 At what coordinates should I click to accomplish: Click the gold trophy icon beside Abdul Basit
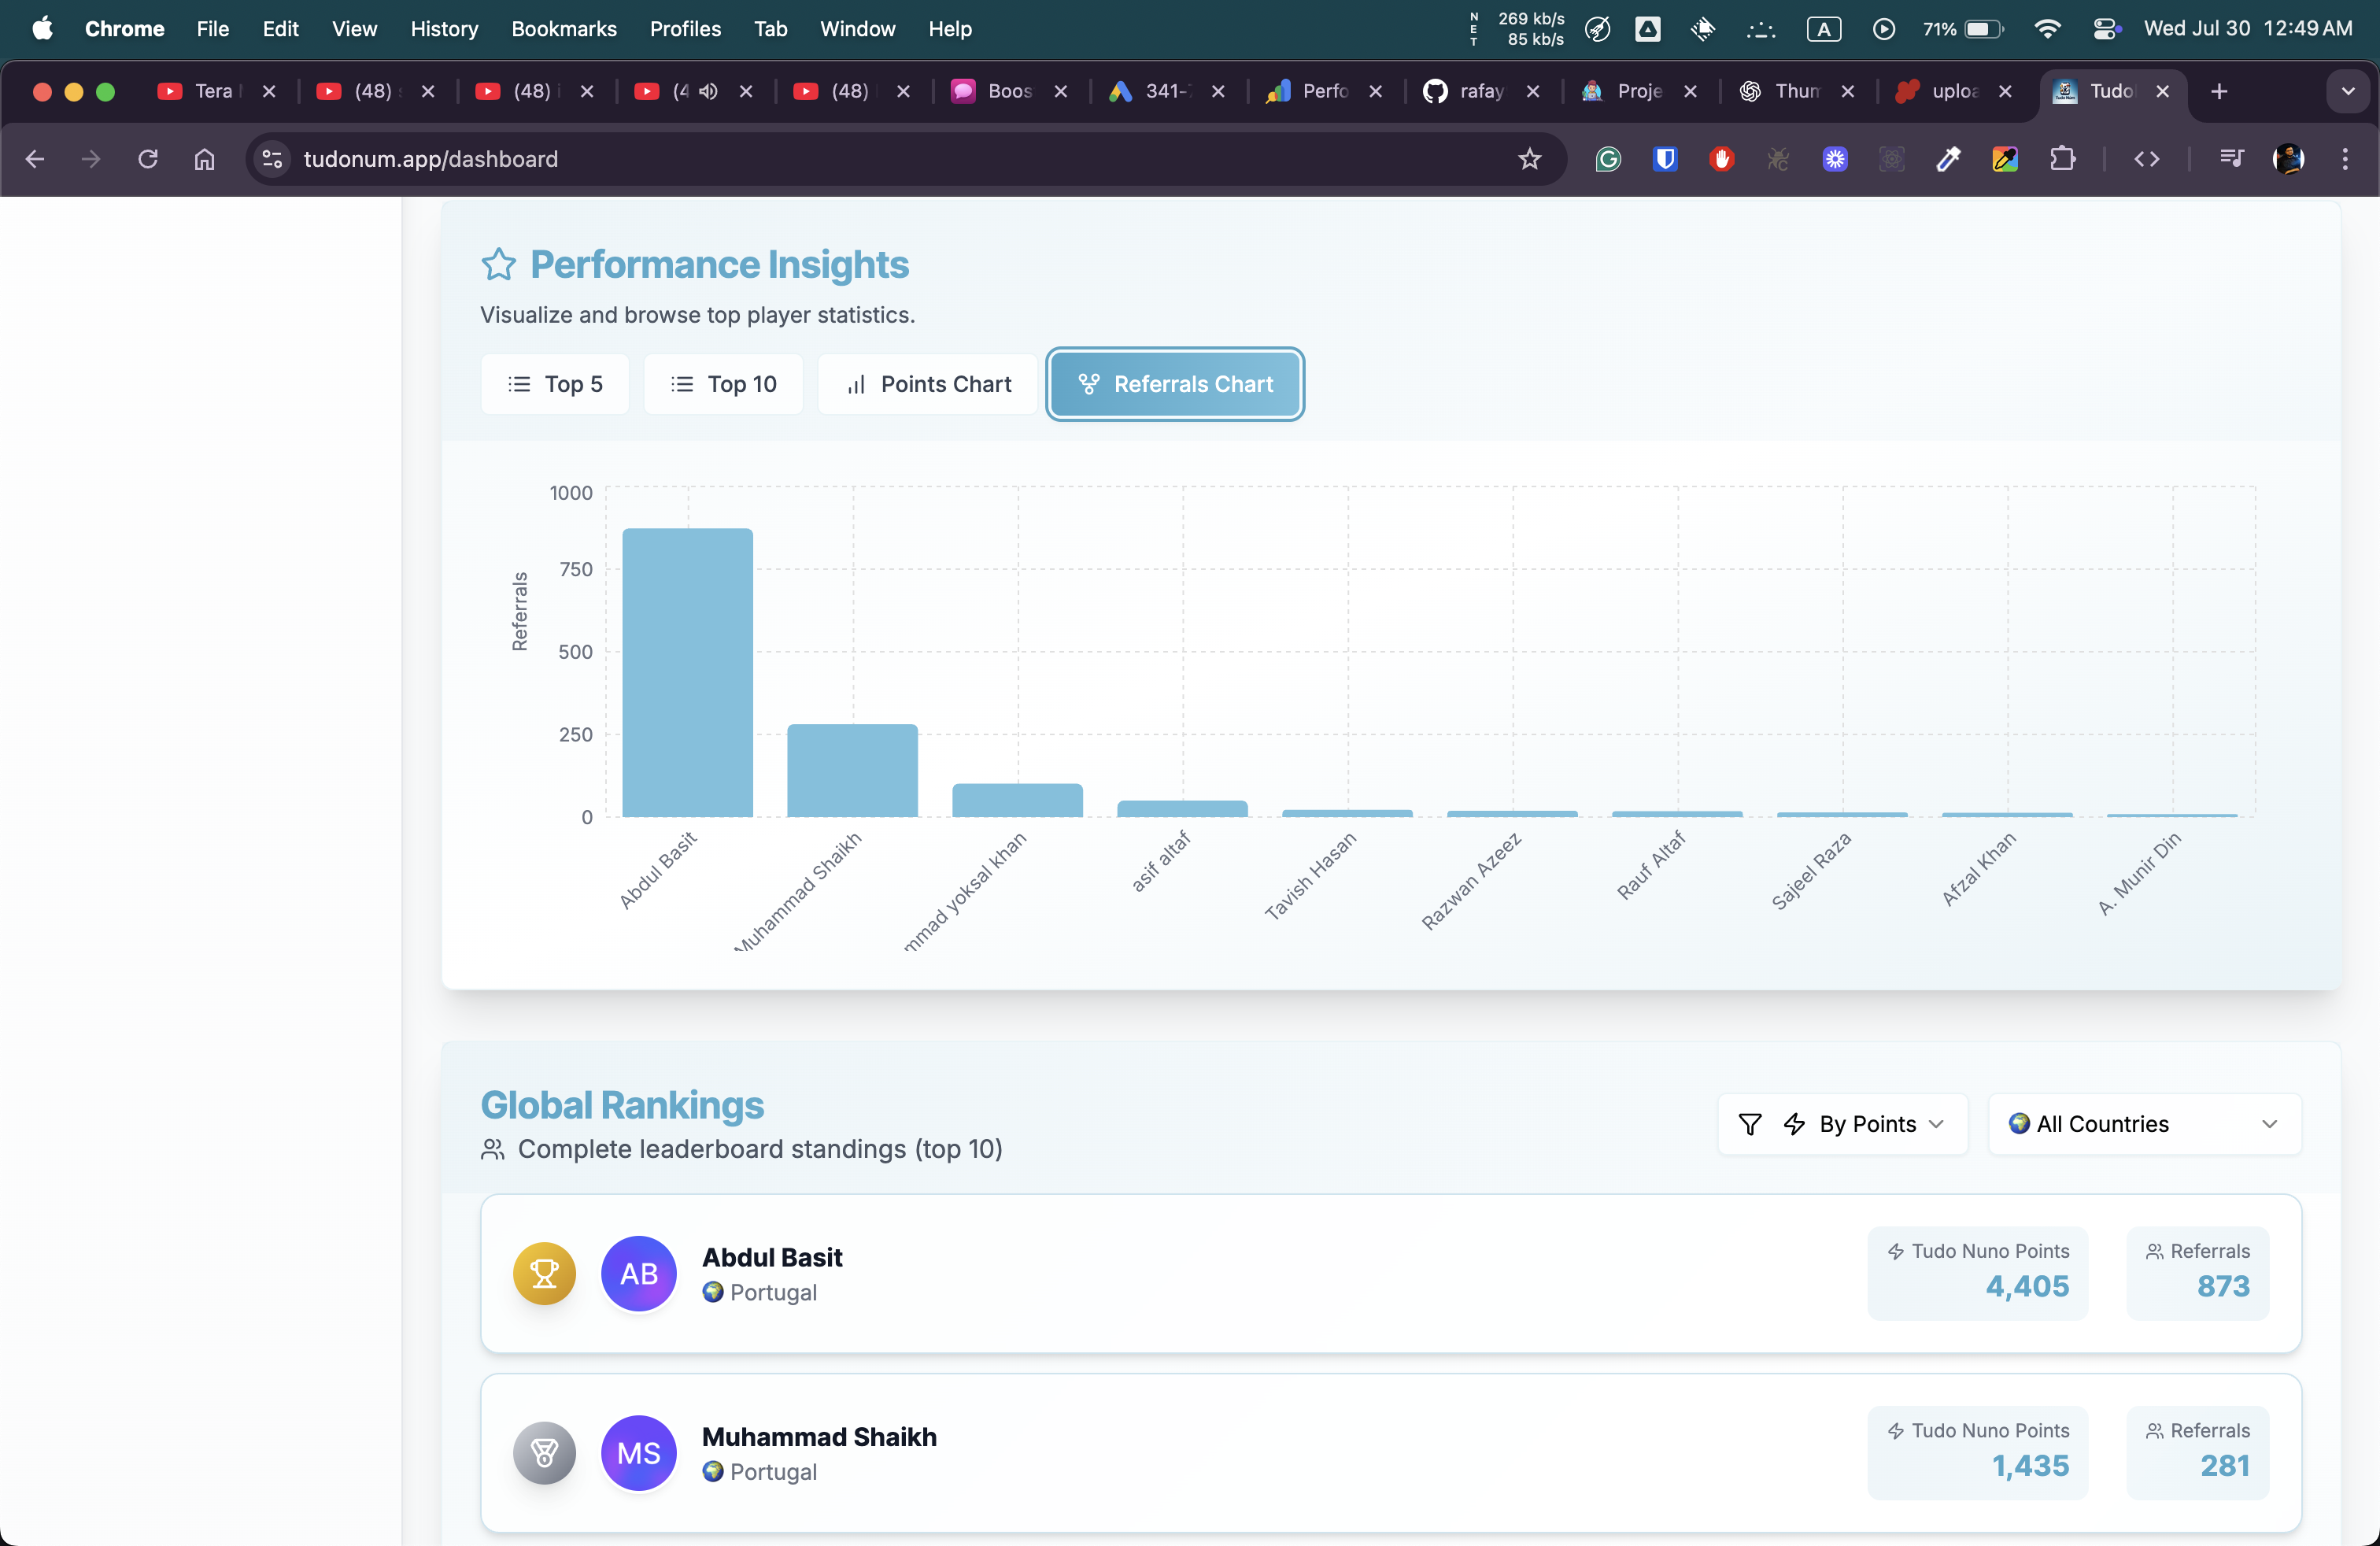pos(544,1273)
